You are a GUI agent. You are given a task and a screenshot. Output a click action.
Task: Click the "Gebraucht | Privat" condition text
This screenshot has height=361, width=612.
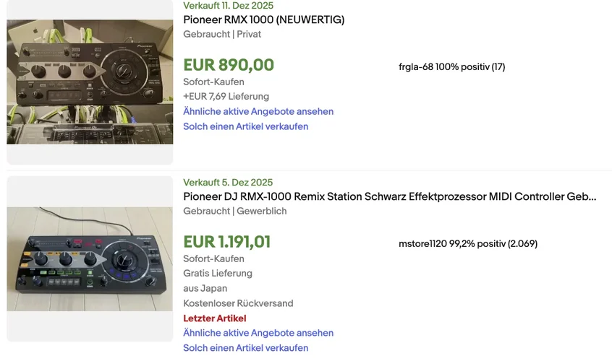pyautogui.click(x=222, y=34)
